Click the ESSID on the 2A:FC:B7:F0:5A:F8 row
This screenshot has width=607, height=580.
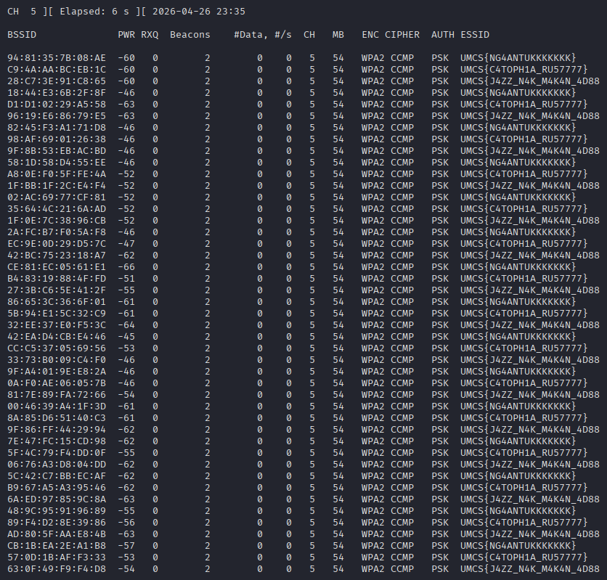click(518, 232)
